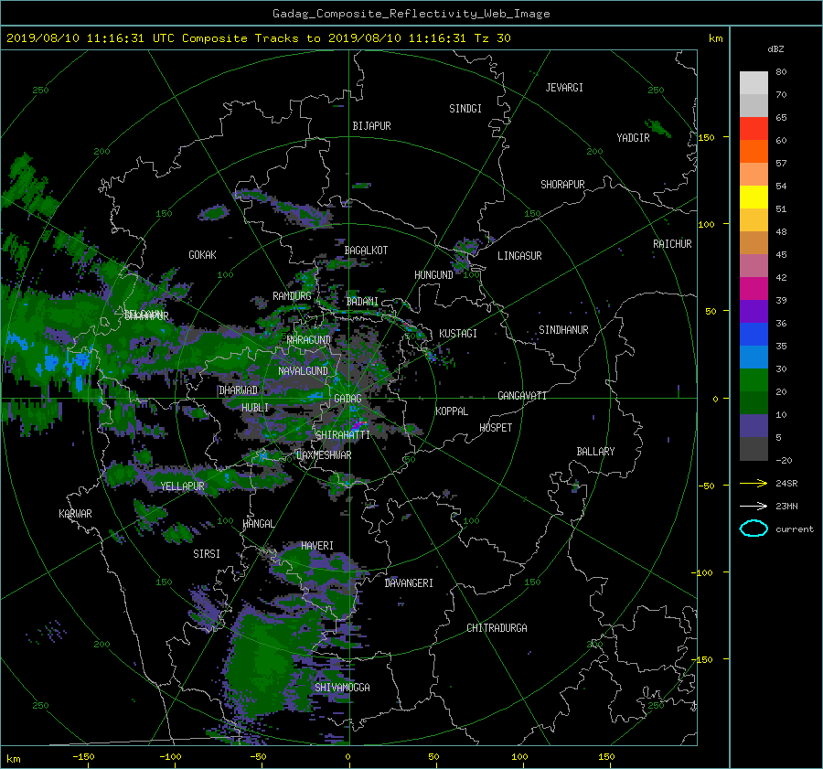The image size is (823, 769).
Task: Select the blue 35 dBZ color swatch
Action: 754,335
